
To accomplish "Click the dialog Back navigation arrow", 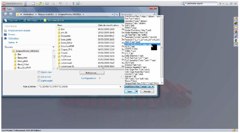I will (x=6, y=14).
